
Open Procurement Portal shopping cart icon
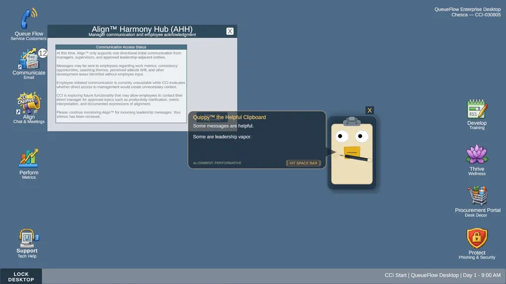coord(478,196)
